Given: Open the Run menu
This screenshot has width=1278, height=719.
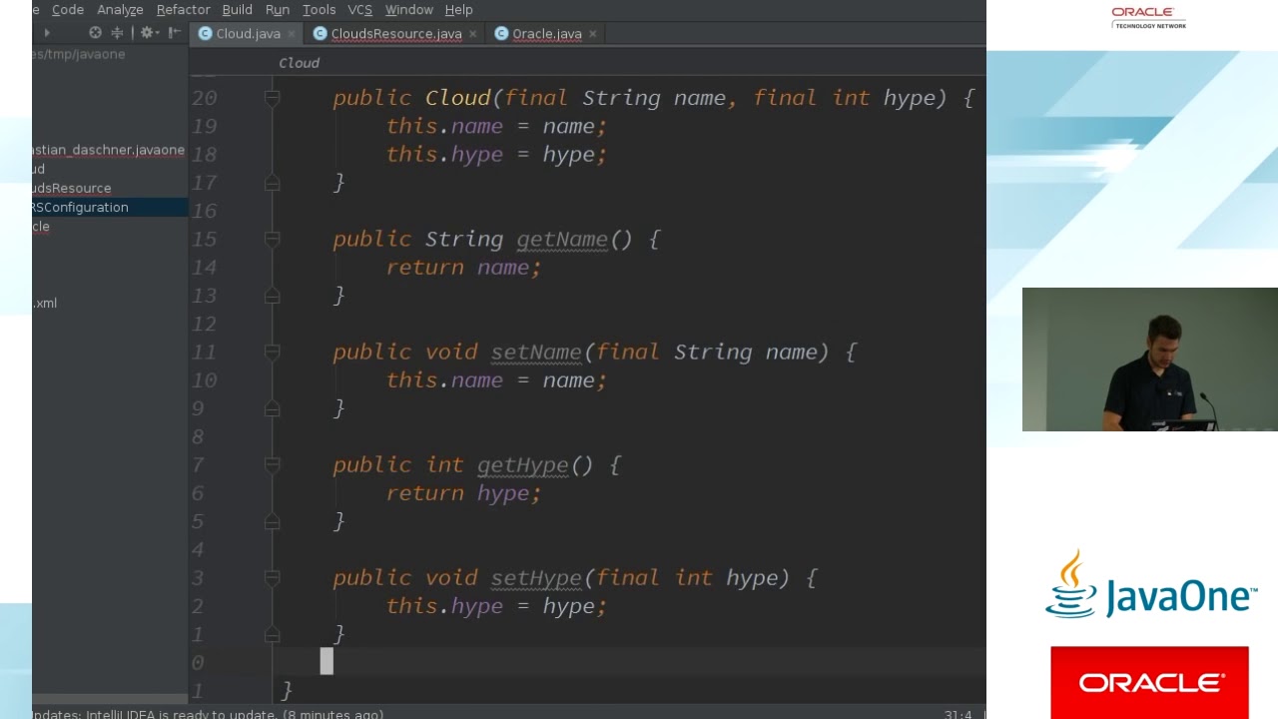Looking at the screenshot, I should click(x=278, y=9).
